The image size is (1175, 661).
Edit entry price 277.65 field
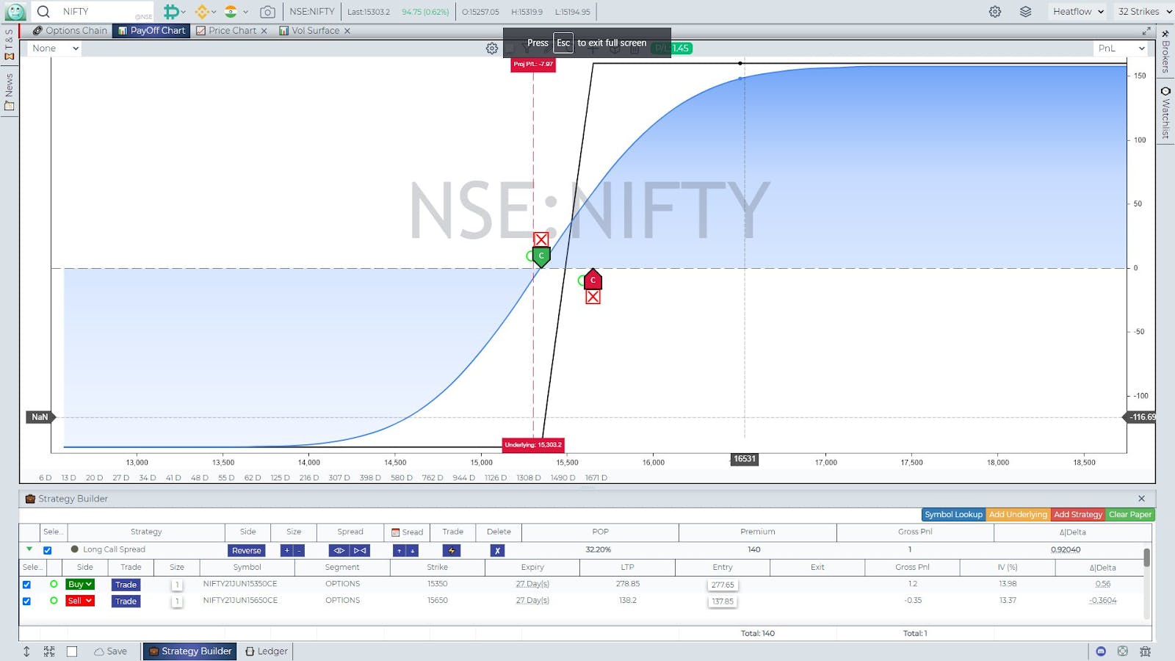[723, 585]
